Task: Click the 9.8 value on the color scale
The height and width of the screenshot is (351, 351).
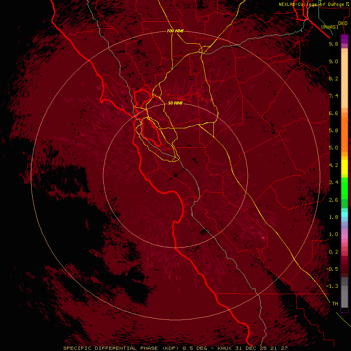Action: (333, 44)
